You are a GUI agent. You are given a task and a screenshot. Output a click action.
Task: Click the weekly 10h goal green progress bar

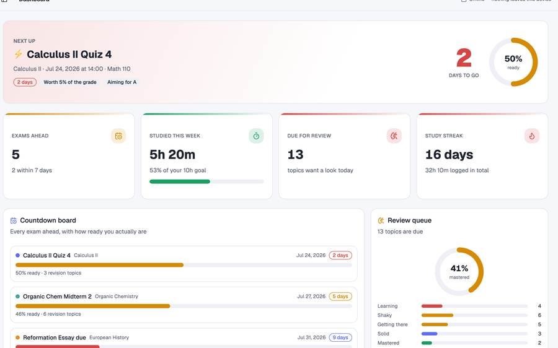pyautogui.click(x=206, y=181)
